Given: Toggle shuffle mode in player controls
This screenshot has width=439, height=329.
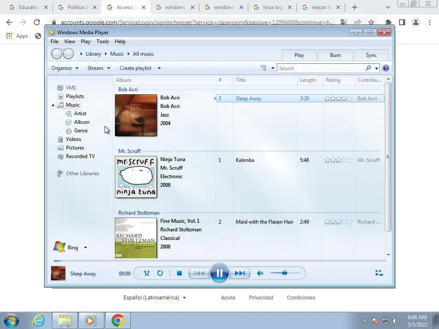Looking at the screenshot, I should pos(147,273).
